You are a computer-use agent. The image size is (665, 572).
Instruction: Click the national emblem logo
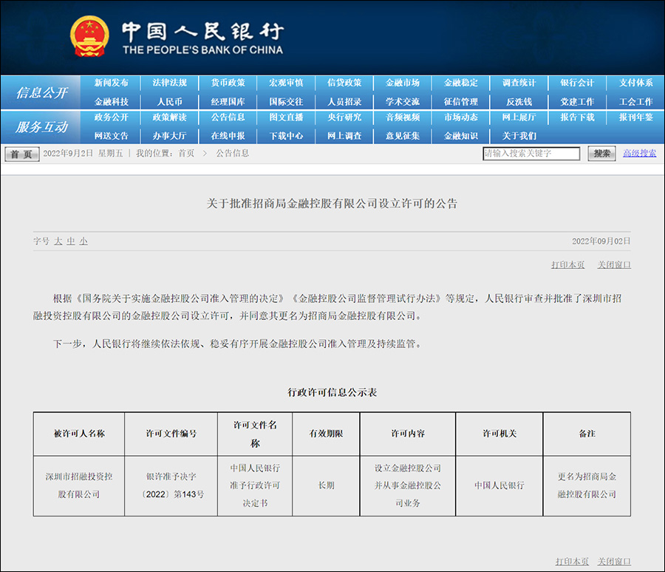[89, 37]
